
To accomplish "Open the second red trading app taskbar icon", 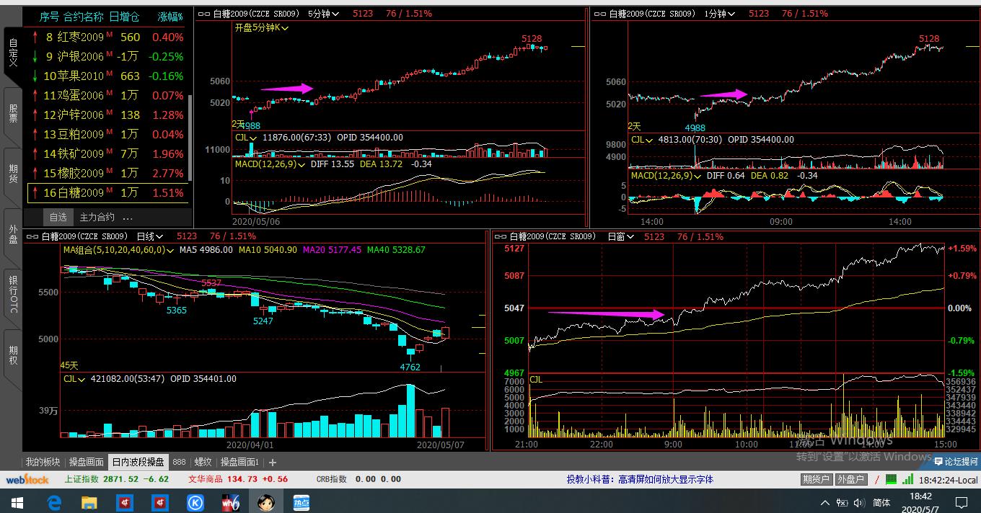I will tap(159, 501).
